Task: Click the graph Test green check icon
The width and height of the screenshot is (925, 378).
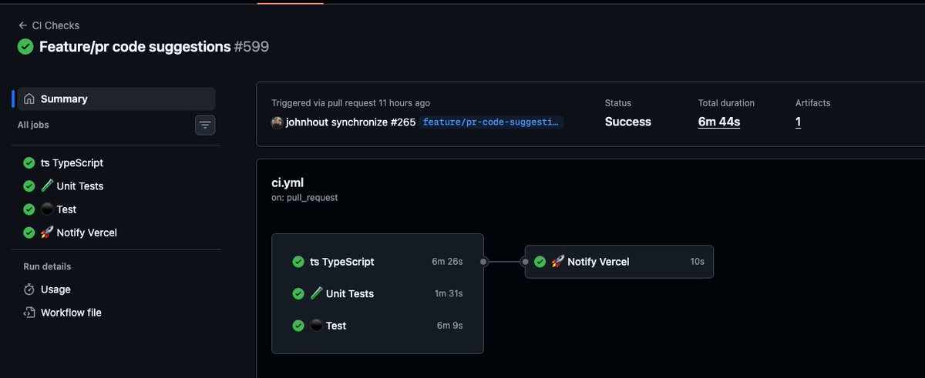Action: tap(298, 326)
